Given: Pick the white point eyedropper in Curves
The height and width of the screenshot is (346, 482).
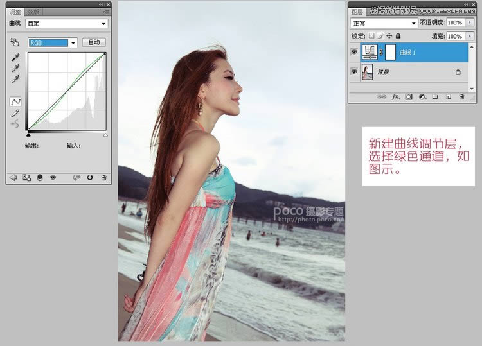Looking at the screenshot, I should pyautogui.click(x=15, y=79).
